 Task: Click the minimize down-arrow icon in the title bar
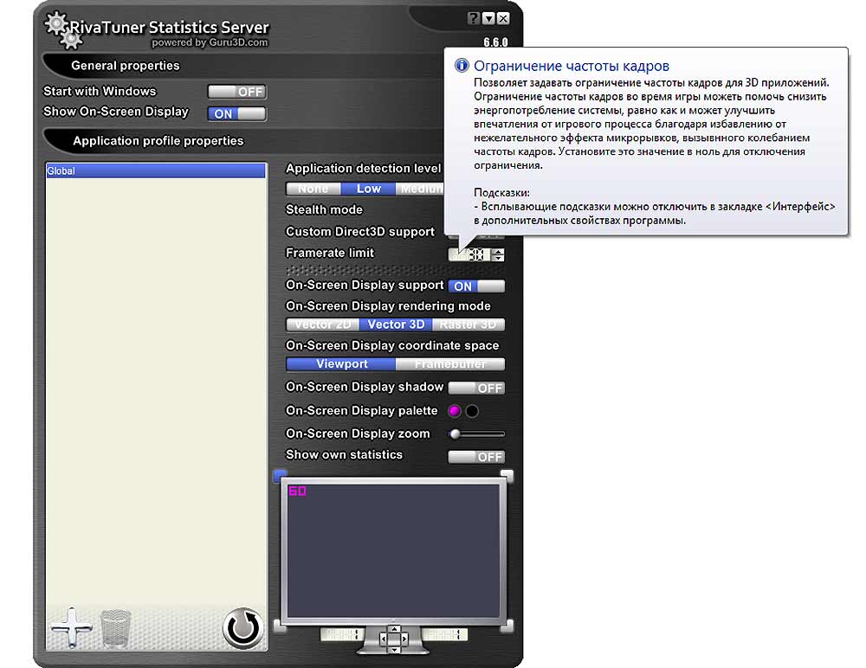click(x=488, y=18)
